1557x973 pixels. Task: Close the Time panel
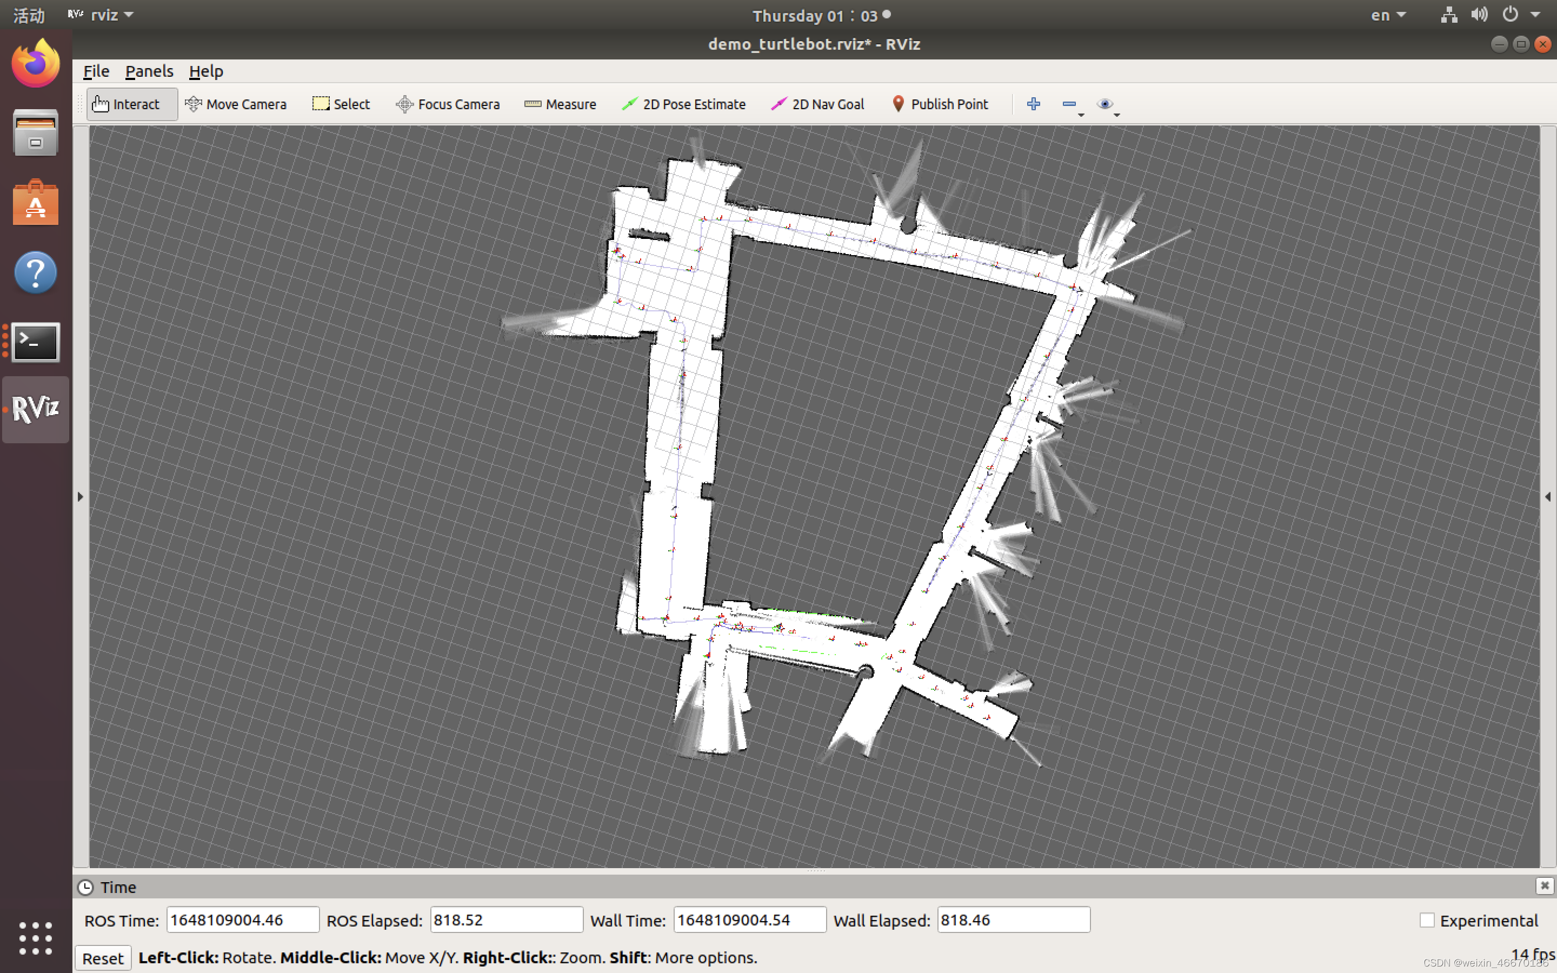1544,886
